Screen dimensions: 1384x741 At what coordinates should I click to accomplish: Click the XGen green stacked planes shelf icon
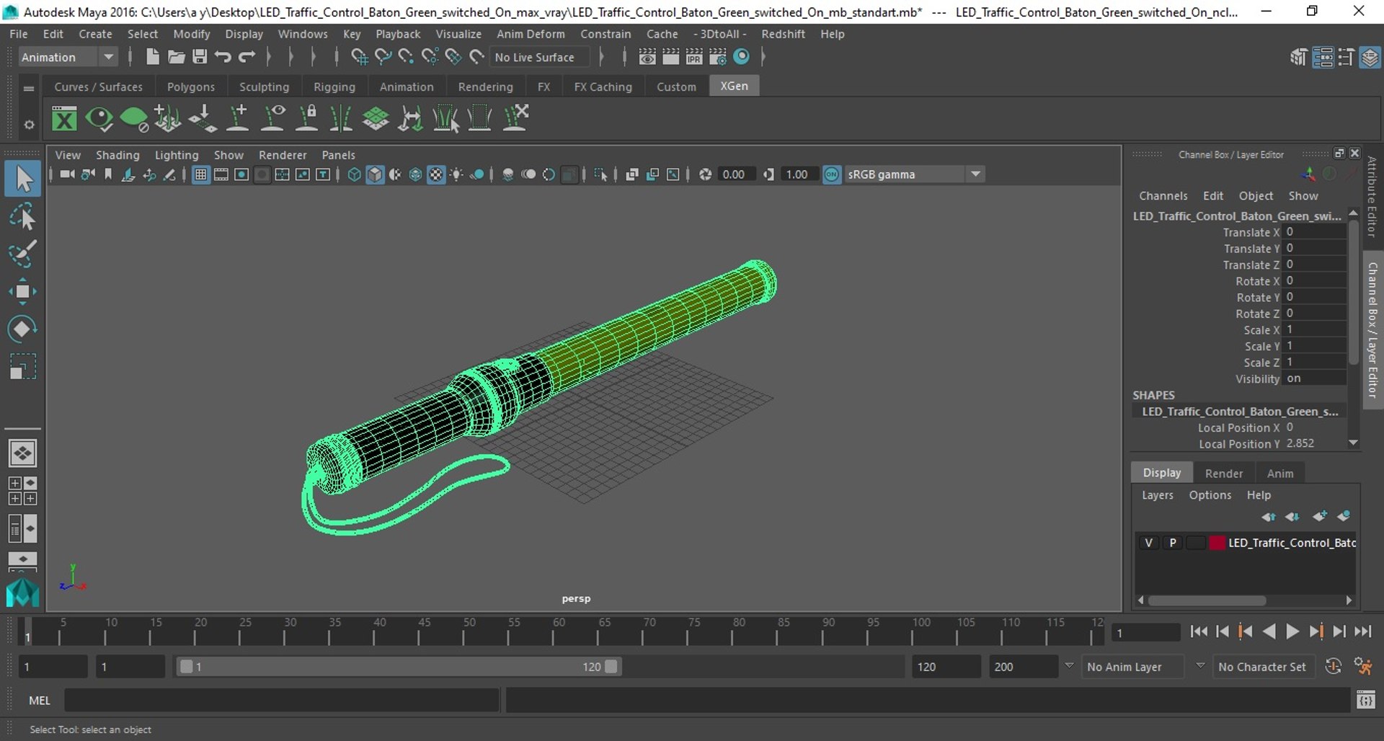pos(376,118)
